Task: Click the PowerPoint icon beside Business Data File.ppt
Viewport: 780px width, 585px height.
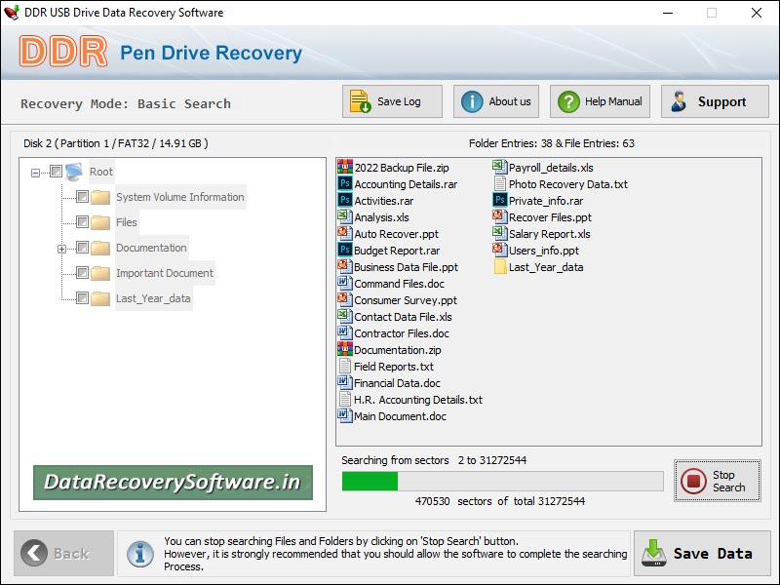Action: (x=343, y=267)
